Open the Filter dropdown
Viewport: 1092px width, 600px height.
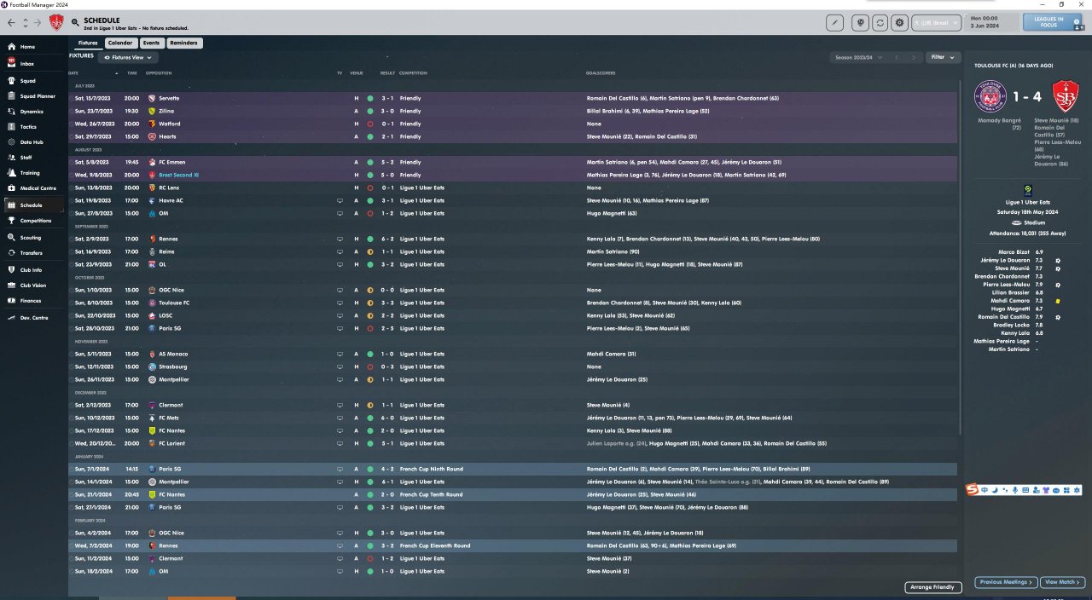(x=943, y=57)
